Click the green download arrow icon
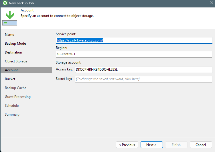Viewport: 215px width, 152px height. pos(10,15)
